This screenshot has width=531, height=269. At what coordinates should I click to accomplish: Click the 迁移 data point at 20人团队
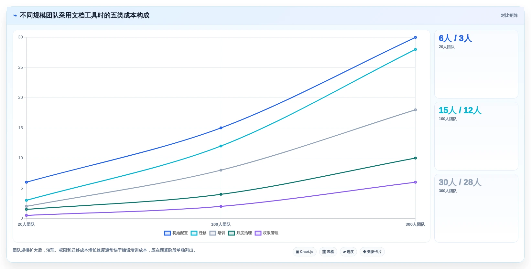(x=27, y=200)
